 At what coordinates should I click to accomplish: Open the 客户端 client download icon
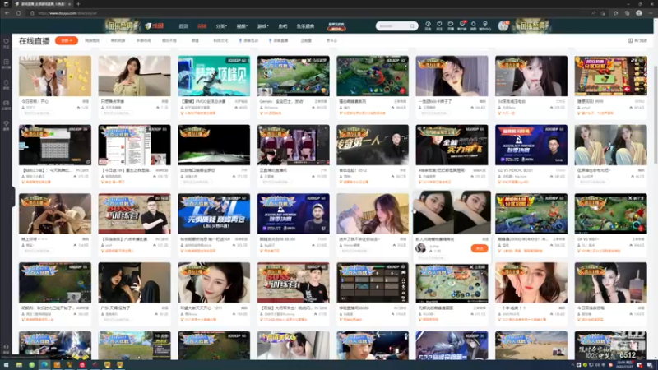point(462,25)
